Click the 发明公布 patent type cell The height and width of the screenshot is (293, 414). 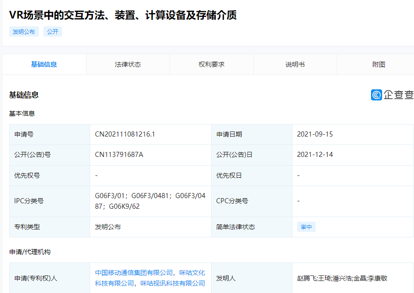coord(151,227)
